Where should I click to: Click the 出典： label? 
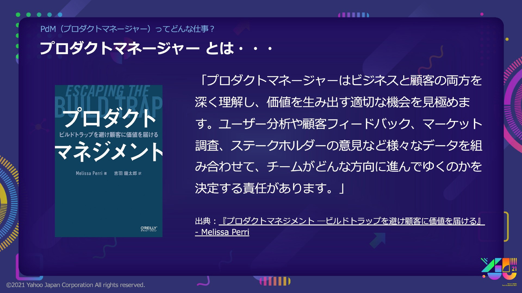[206, 221]
